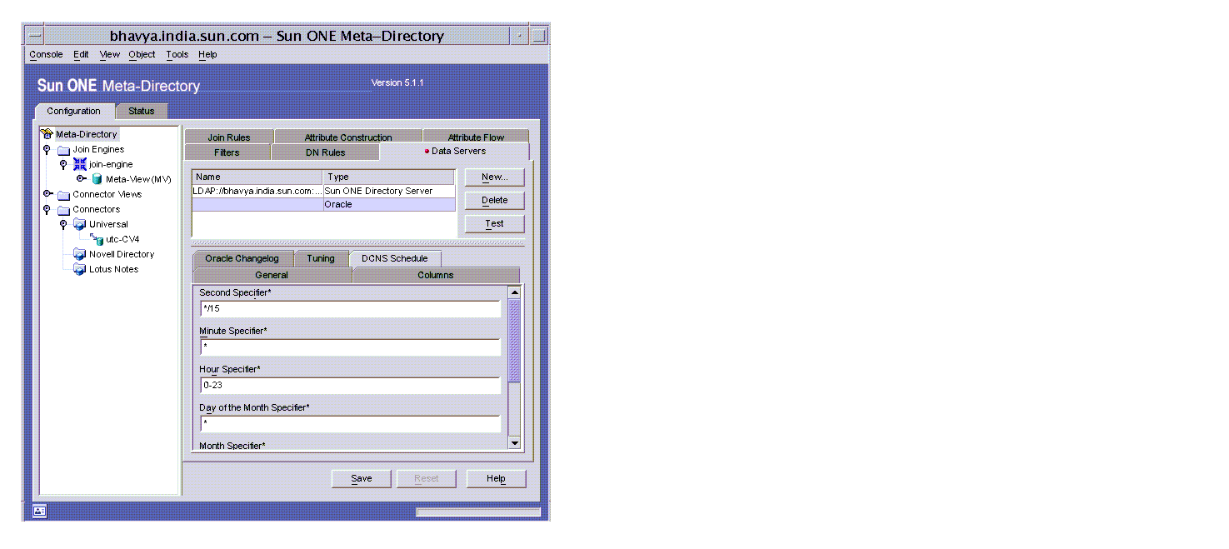Click the Type column header
Image resolution: width=1229 pixels, height=549 pixels.
click(x=389, y=177)
